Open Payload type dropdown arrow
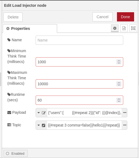 39,113
